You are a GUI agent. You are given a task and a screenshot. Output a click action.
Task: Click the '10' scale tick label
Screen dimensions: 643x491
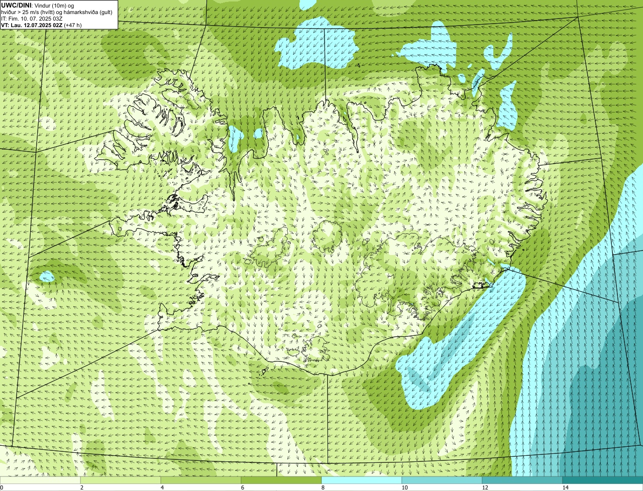404,487
